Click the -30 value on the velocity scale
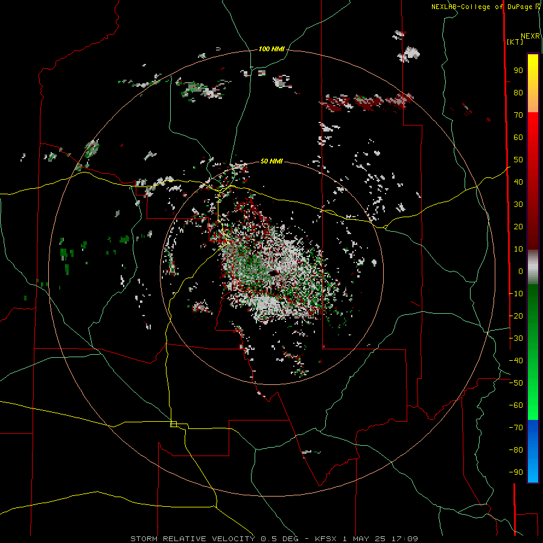The image size is (543, 543). (516, 338)
